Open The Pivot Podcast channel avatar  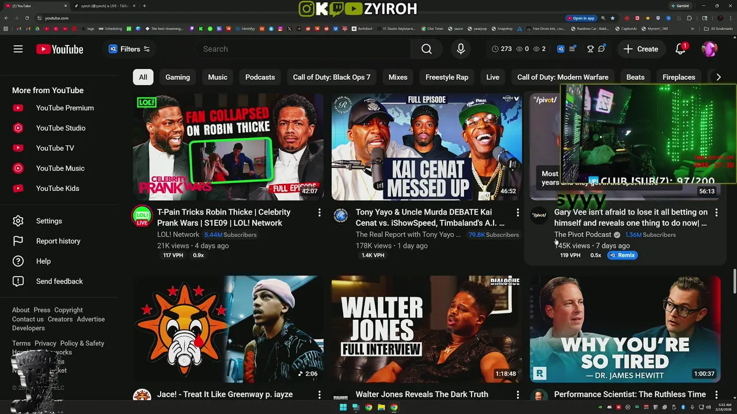(540, 216)
